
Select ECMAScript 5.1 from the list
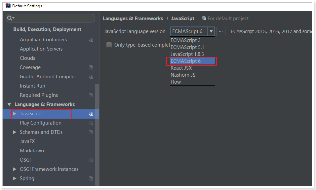[x=187, y=47]
